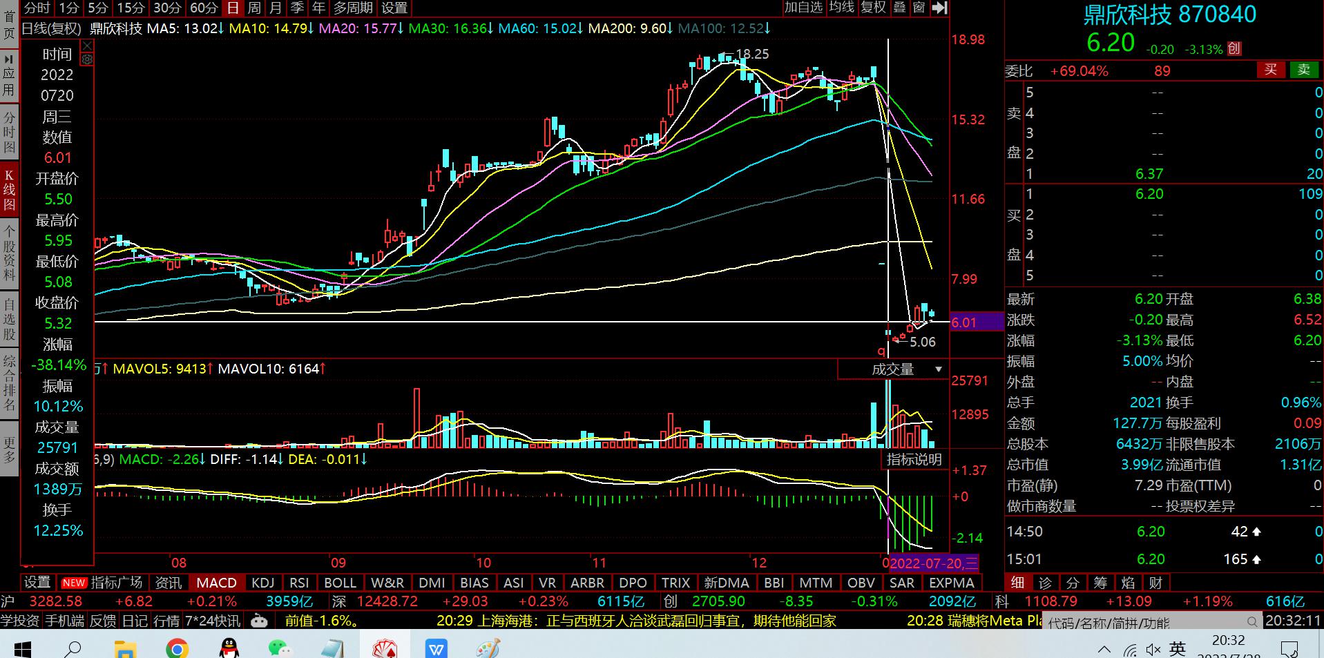
Task: Open Windows taskbar search
Action: pos(72,648)
